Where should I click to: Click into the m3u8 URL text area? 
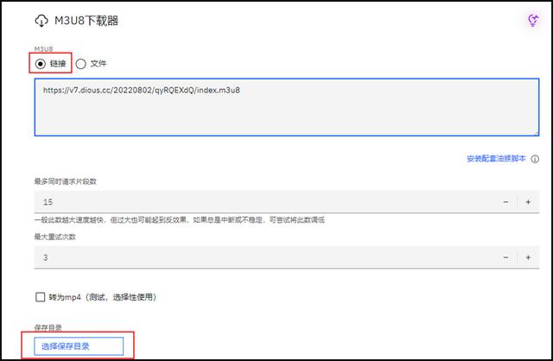tap(285, 108)
